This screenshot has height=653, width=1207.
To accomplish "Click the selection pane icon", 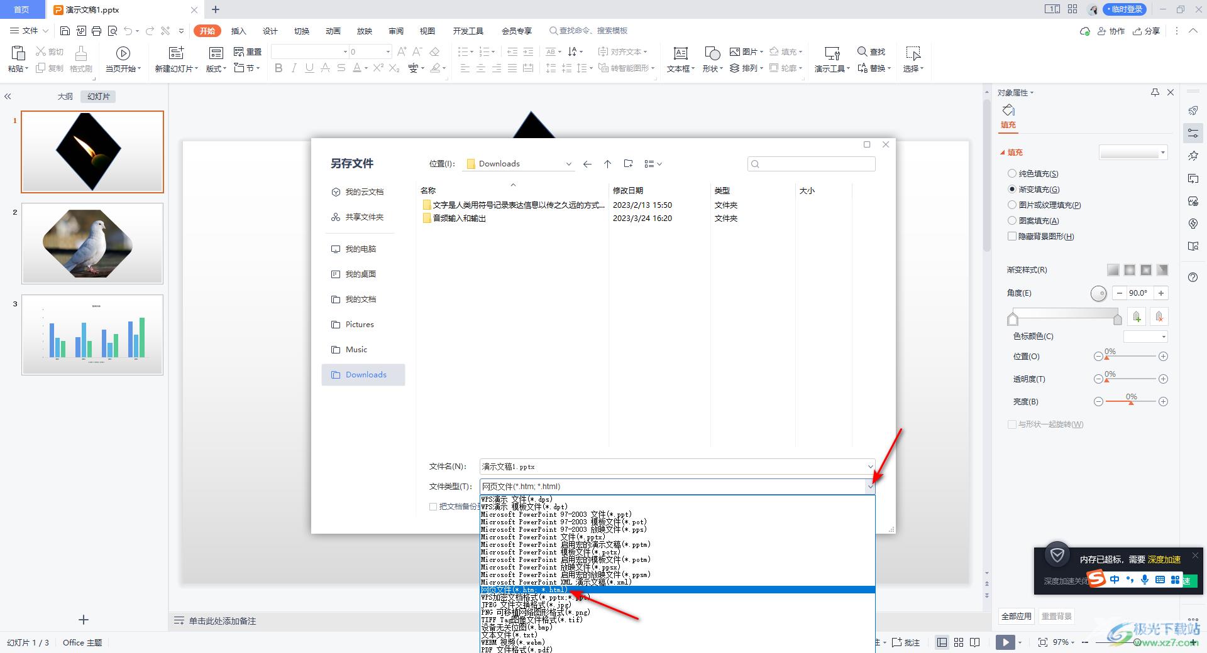I will coord(913,53).
